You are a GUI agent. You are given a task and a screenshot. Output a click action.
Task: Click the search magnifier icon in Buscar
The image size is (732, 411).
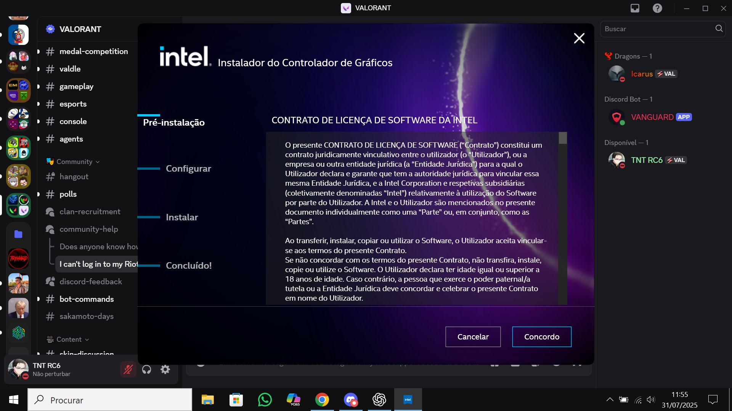coord(719,29)
